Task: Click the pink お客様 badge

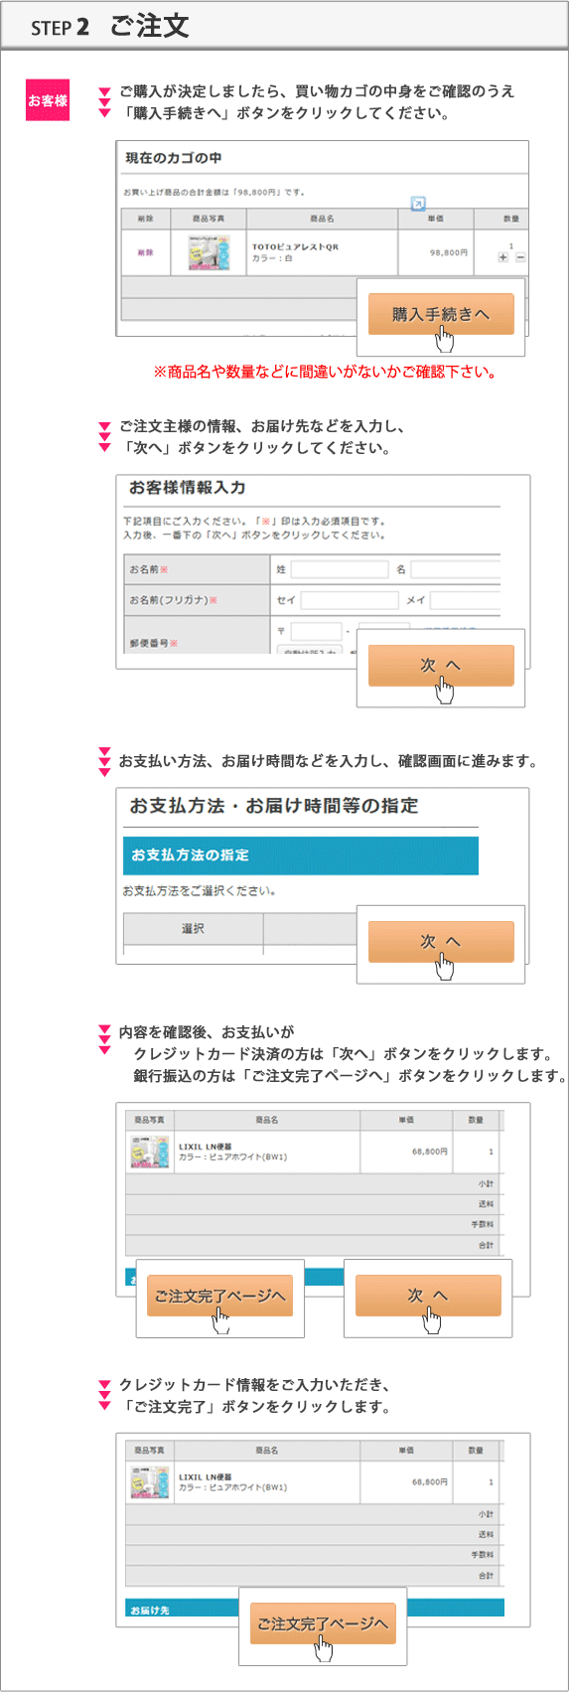Action: [x=48, y=100]
